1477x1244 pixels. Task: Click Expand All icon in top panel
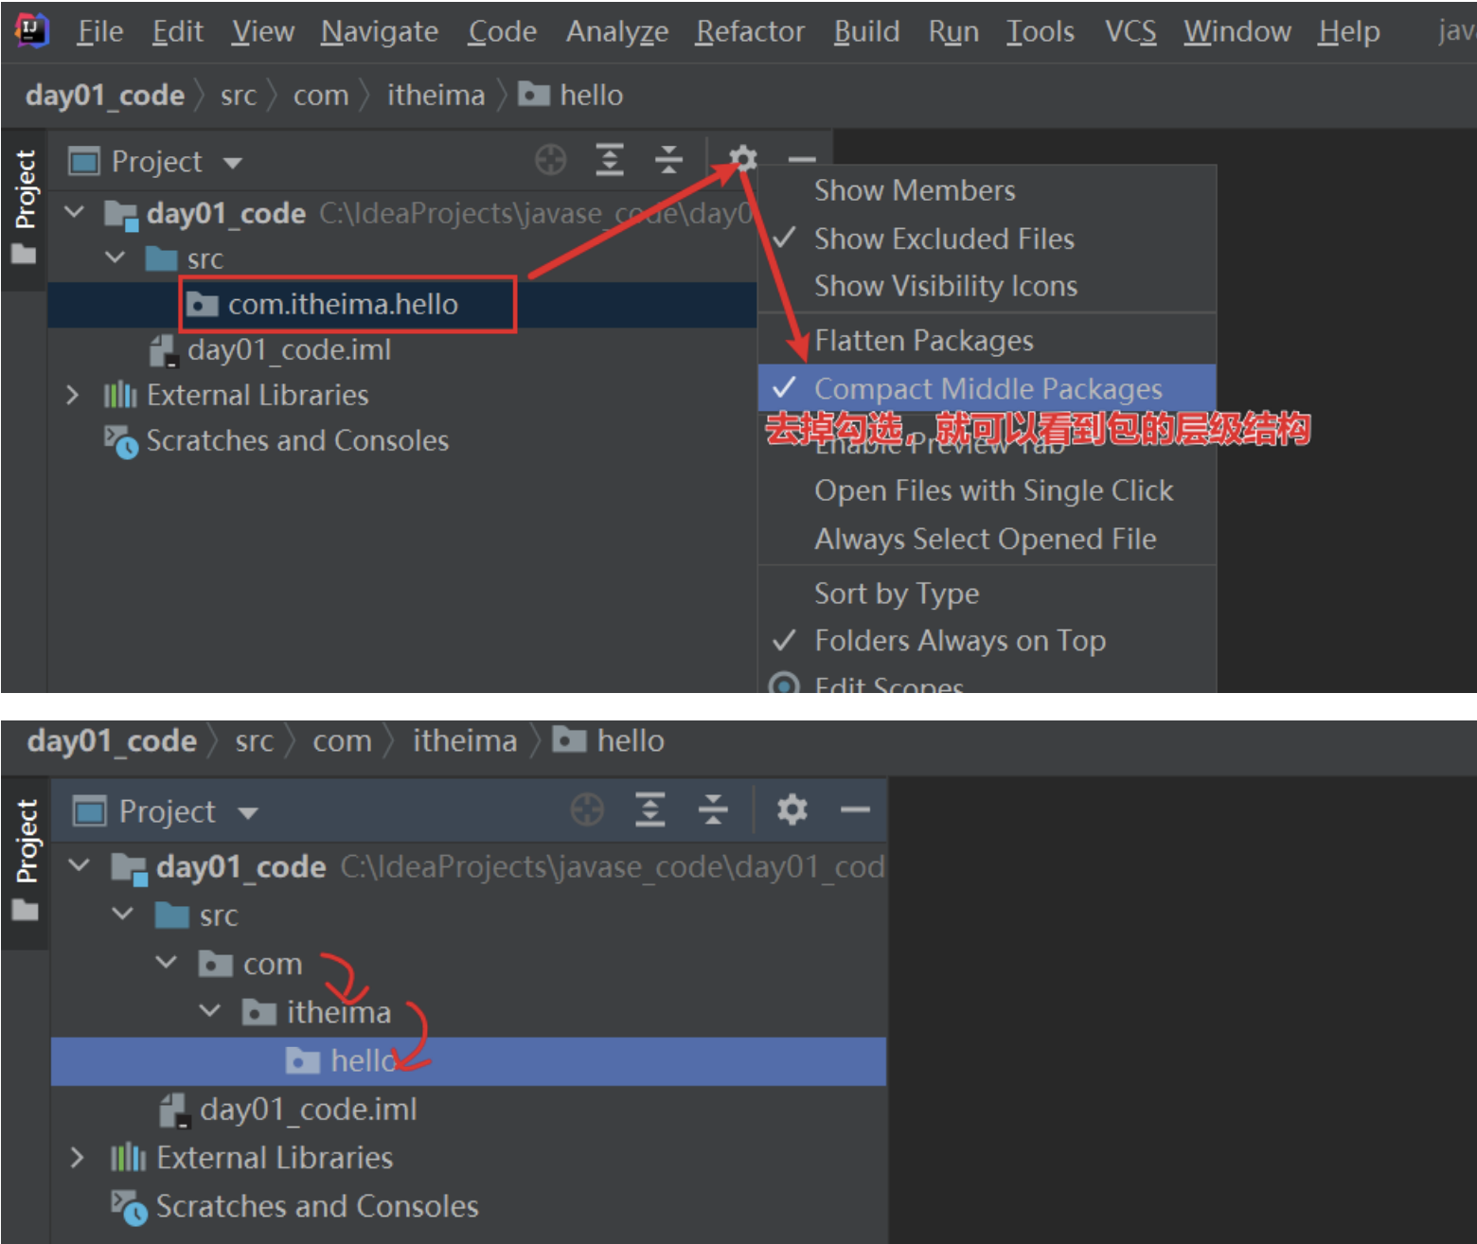610,160
